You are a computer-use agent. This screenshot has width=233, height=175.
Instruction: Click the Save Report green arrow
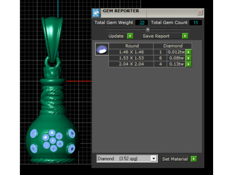pos(185,36)
